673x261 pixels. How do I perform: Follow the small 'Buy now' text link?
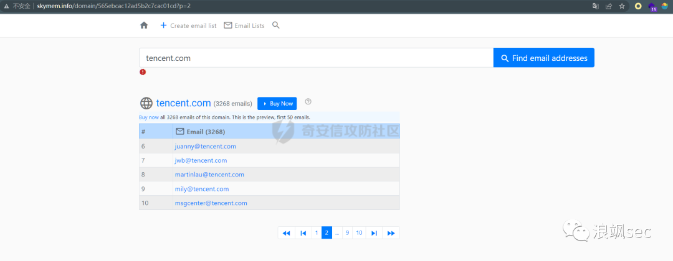click(x=148, y=117)
